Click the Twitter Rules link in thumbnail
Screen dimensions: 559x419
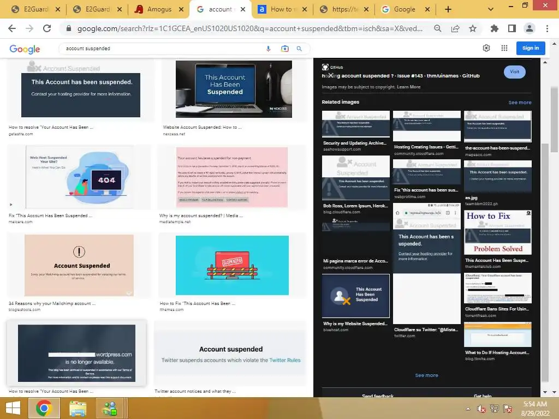285,360
